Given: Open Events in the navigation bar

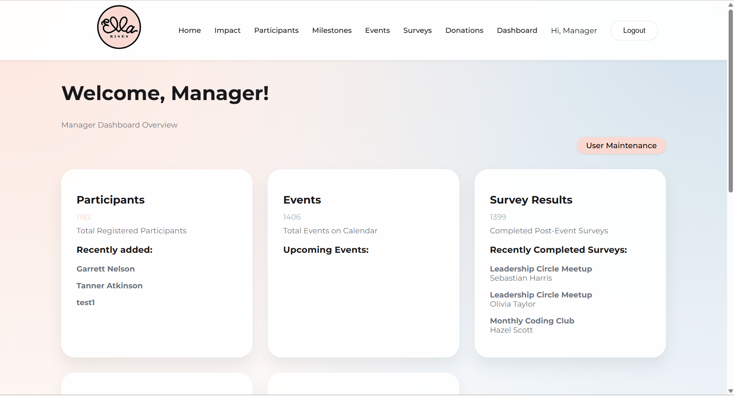Looking at the screenshot, I should click(x=377, y=30).
